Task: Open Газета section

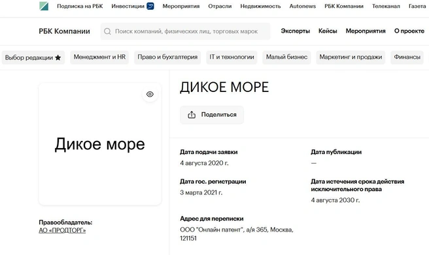Action: click(x=417, y=6)
